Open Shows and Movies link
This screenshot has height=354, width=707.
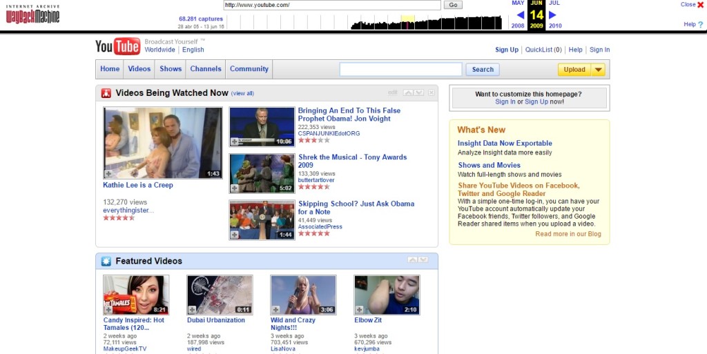tap(490, 166)
